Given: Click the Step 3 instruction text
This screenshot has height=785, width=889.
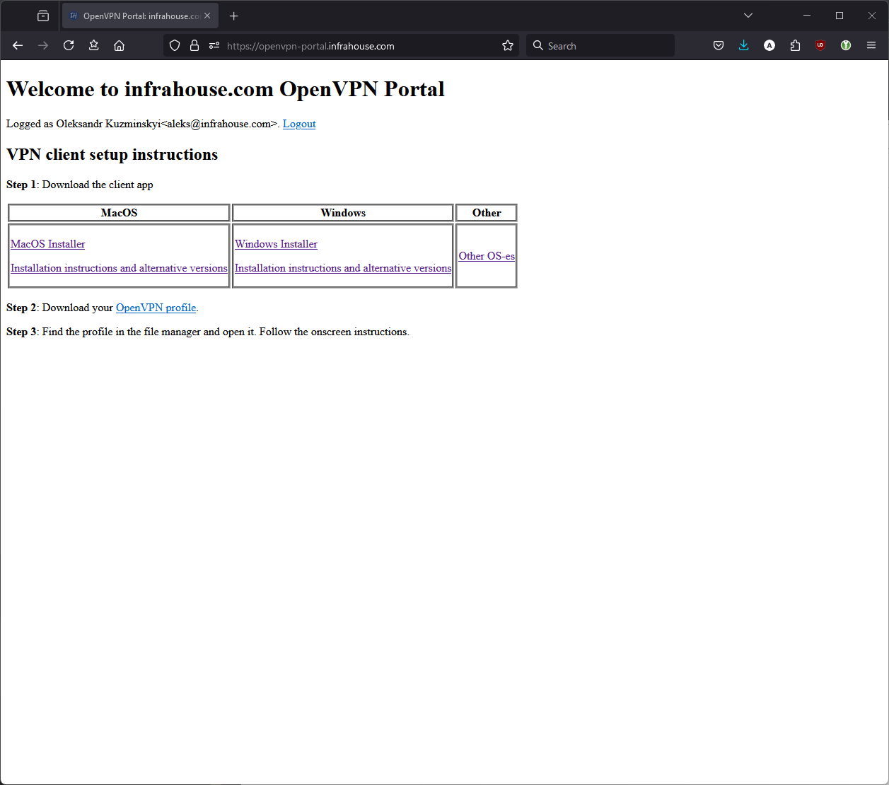Looking at the screenshot, I should click(x=208, y=332).
